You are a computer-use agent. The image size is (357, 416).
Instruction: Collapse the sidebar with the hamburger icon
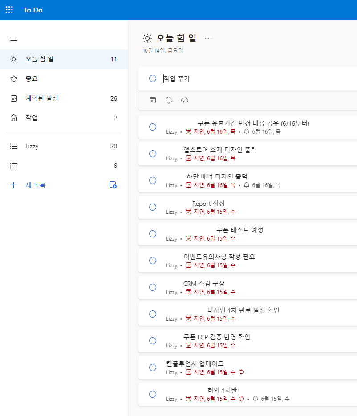[13, 38]
